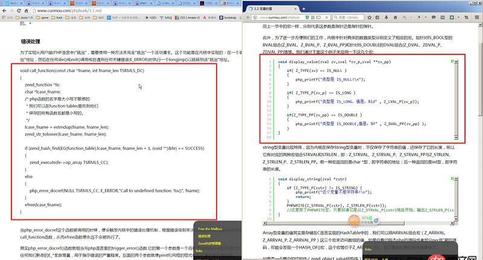483x260 pixels.
Task: Go forward in the Chrome window
Action: click(x=11, y=10)
